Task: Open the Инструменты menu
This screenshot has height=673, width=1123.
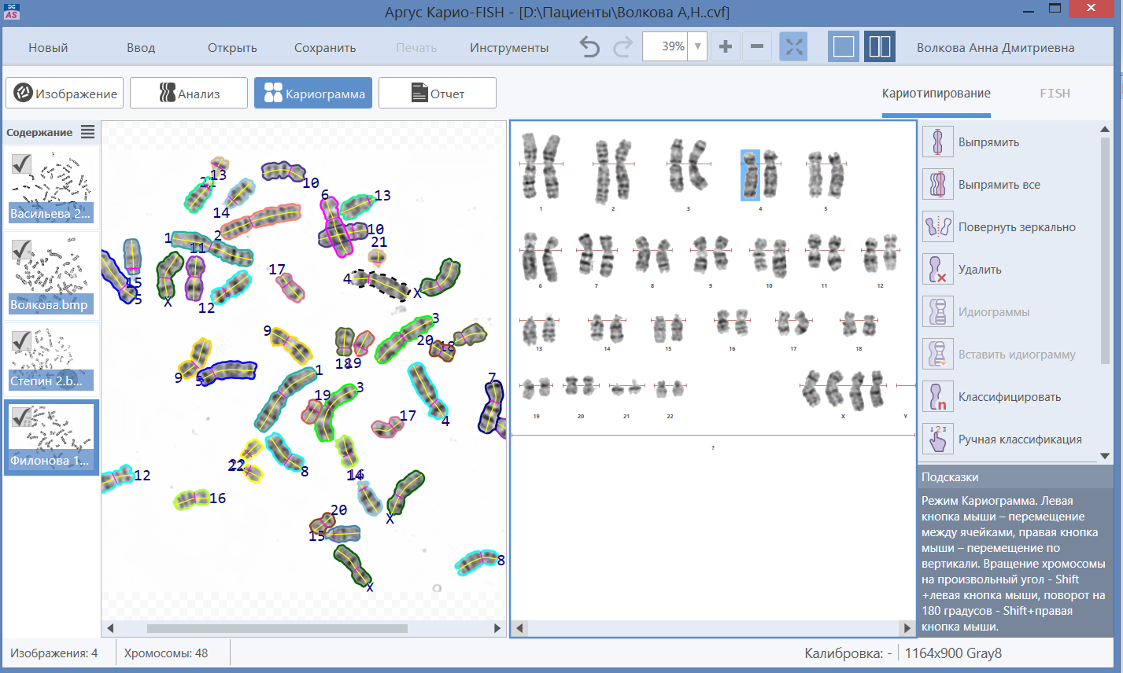Action: pyautogui.click(x=509, y=48)
